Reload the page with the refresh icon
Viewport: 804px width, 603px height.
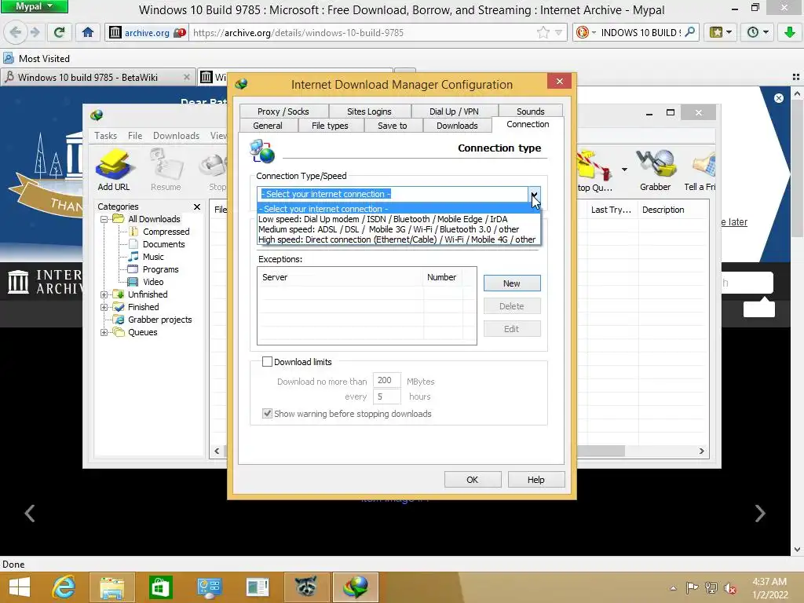pos(60,32)
